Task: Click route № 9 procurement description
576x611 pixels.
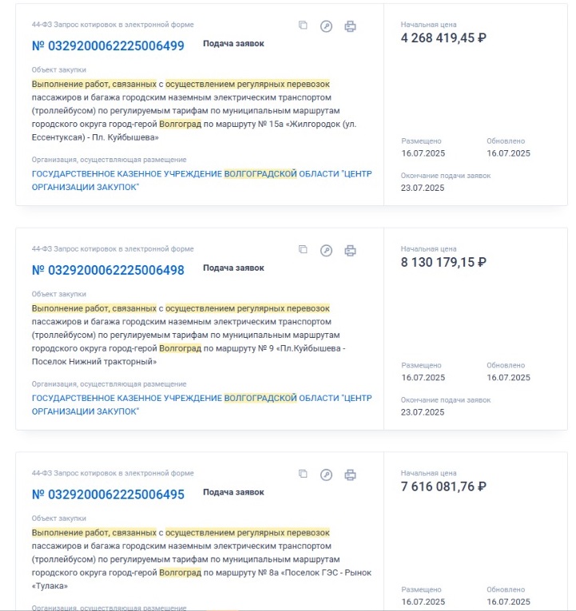Action: click(x=189, y=335)
